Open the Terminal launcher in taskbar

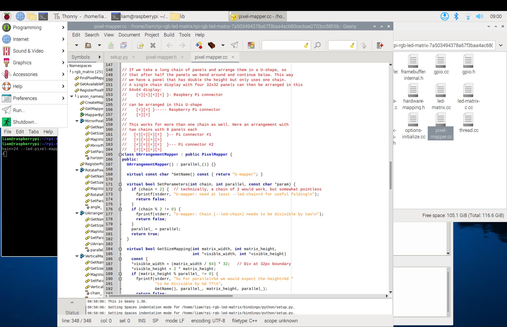[x=43, y=16]
